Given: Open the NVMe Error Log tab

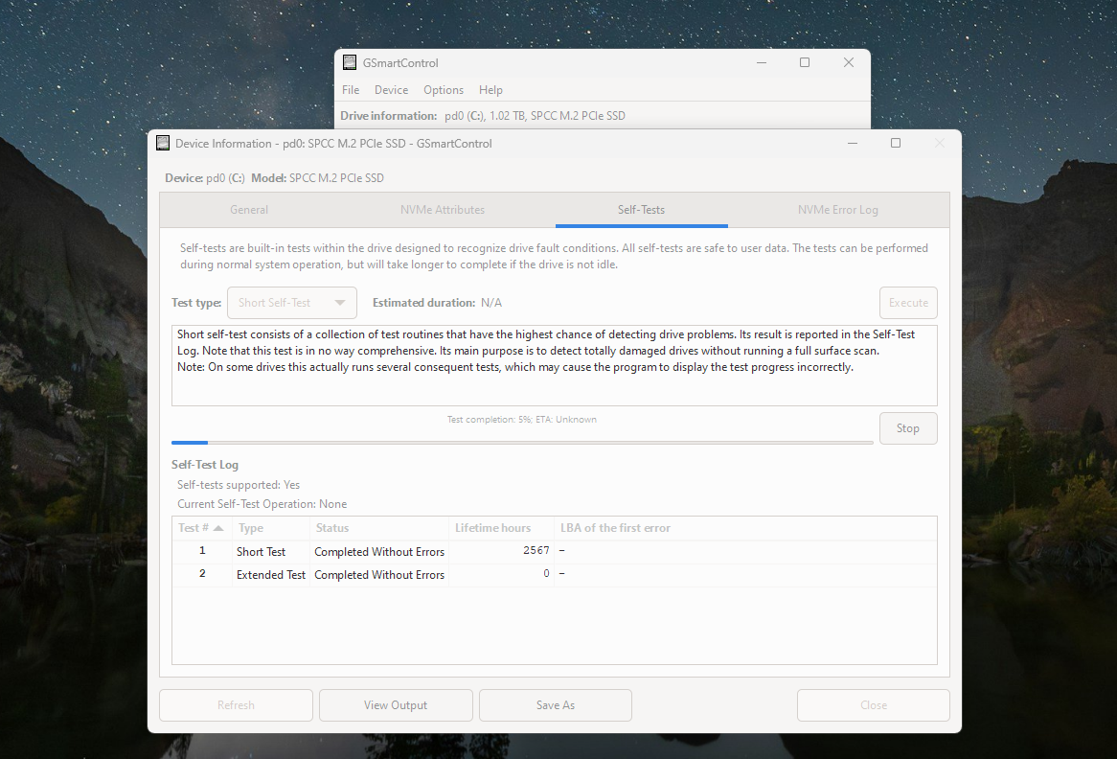Looking at the screenshot, I should (837, 210).
